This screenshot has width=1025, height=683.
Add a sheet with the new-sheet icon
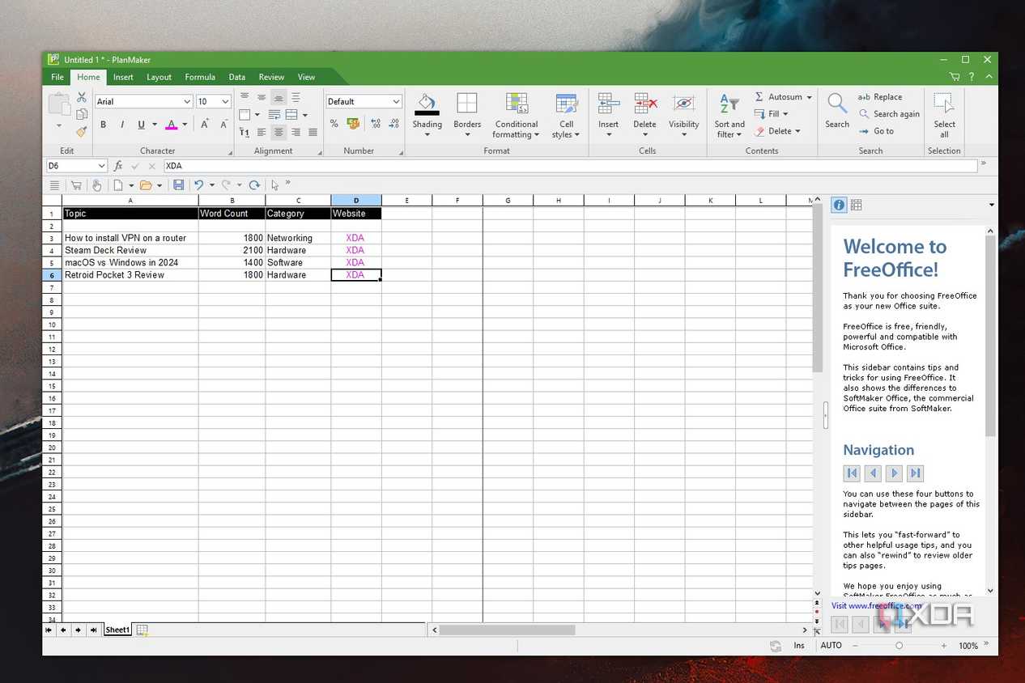coord(142,630)
